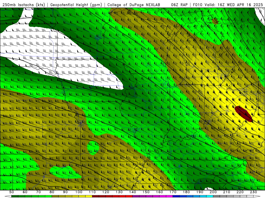Click the '220' value on the color scale
The width and height of the screenshot is (265, 198).
tap(240, 192)
